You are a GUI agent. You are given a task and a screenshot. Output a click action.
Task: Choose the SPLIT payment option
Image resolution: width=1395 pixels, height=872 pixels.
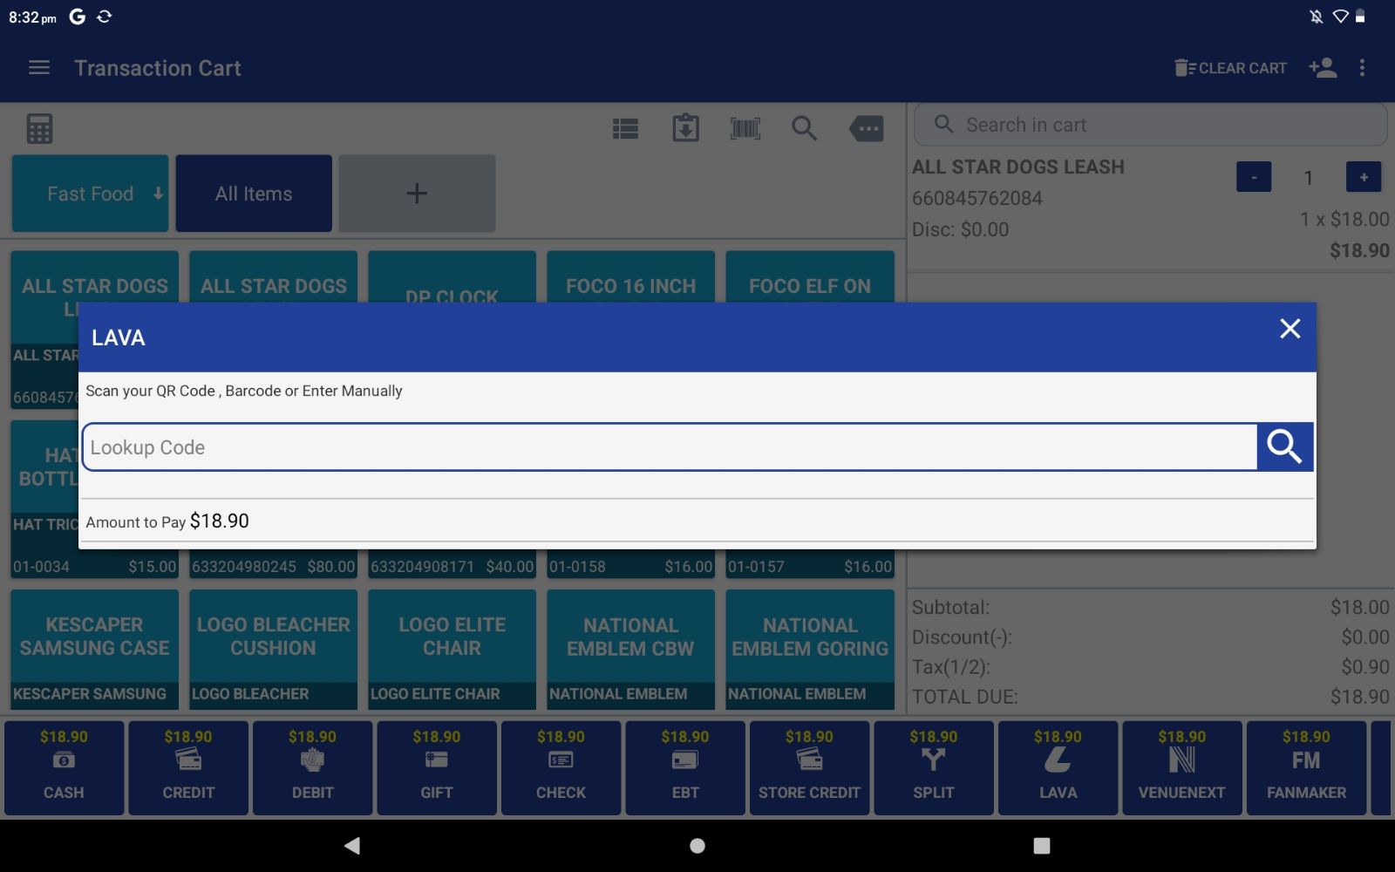[x=933, y=767]
